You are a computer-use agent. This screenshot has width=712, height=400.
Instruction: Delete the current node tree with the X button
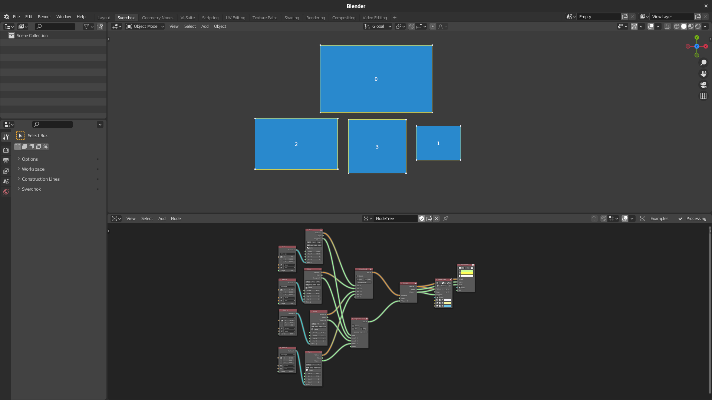pos(436,219)
